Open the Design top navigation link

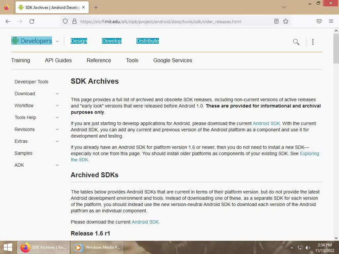coord(79,41)
